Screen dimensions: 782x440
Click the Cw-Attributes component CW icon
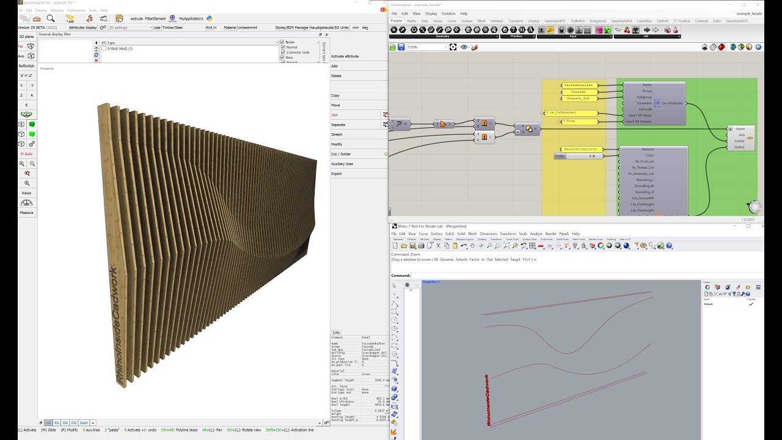click(657, 103)
